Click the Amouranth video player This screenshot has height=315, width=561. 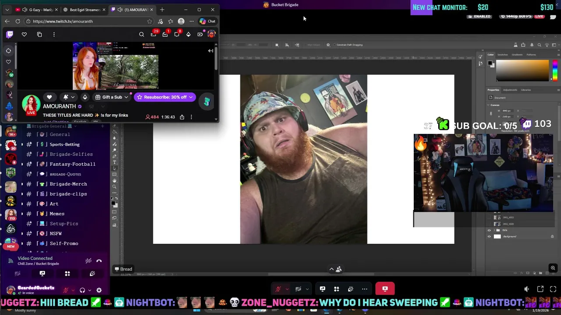[115, 66]
